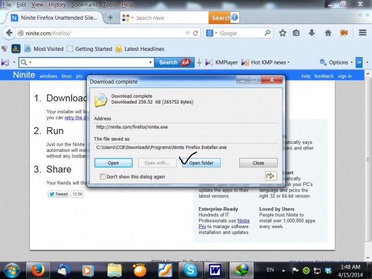The height and width of the screenshot is (279, 372).
Task: Go to the home page icon
Action: (x=328, y=33)
